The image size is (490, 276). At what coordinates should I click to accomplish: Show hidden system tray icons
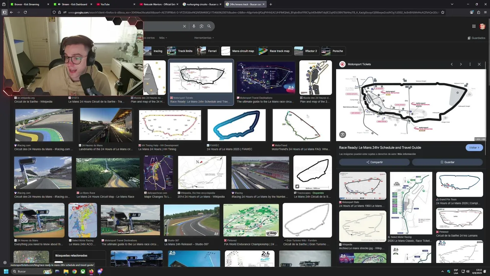click(443, 271)
